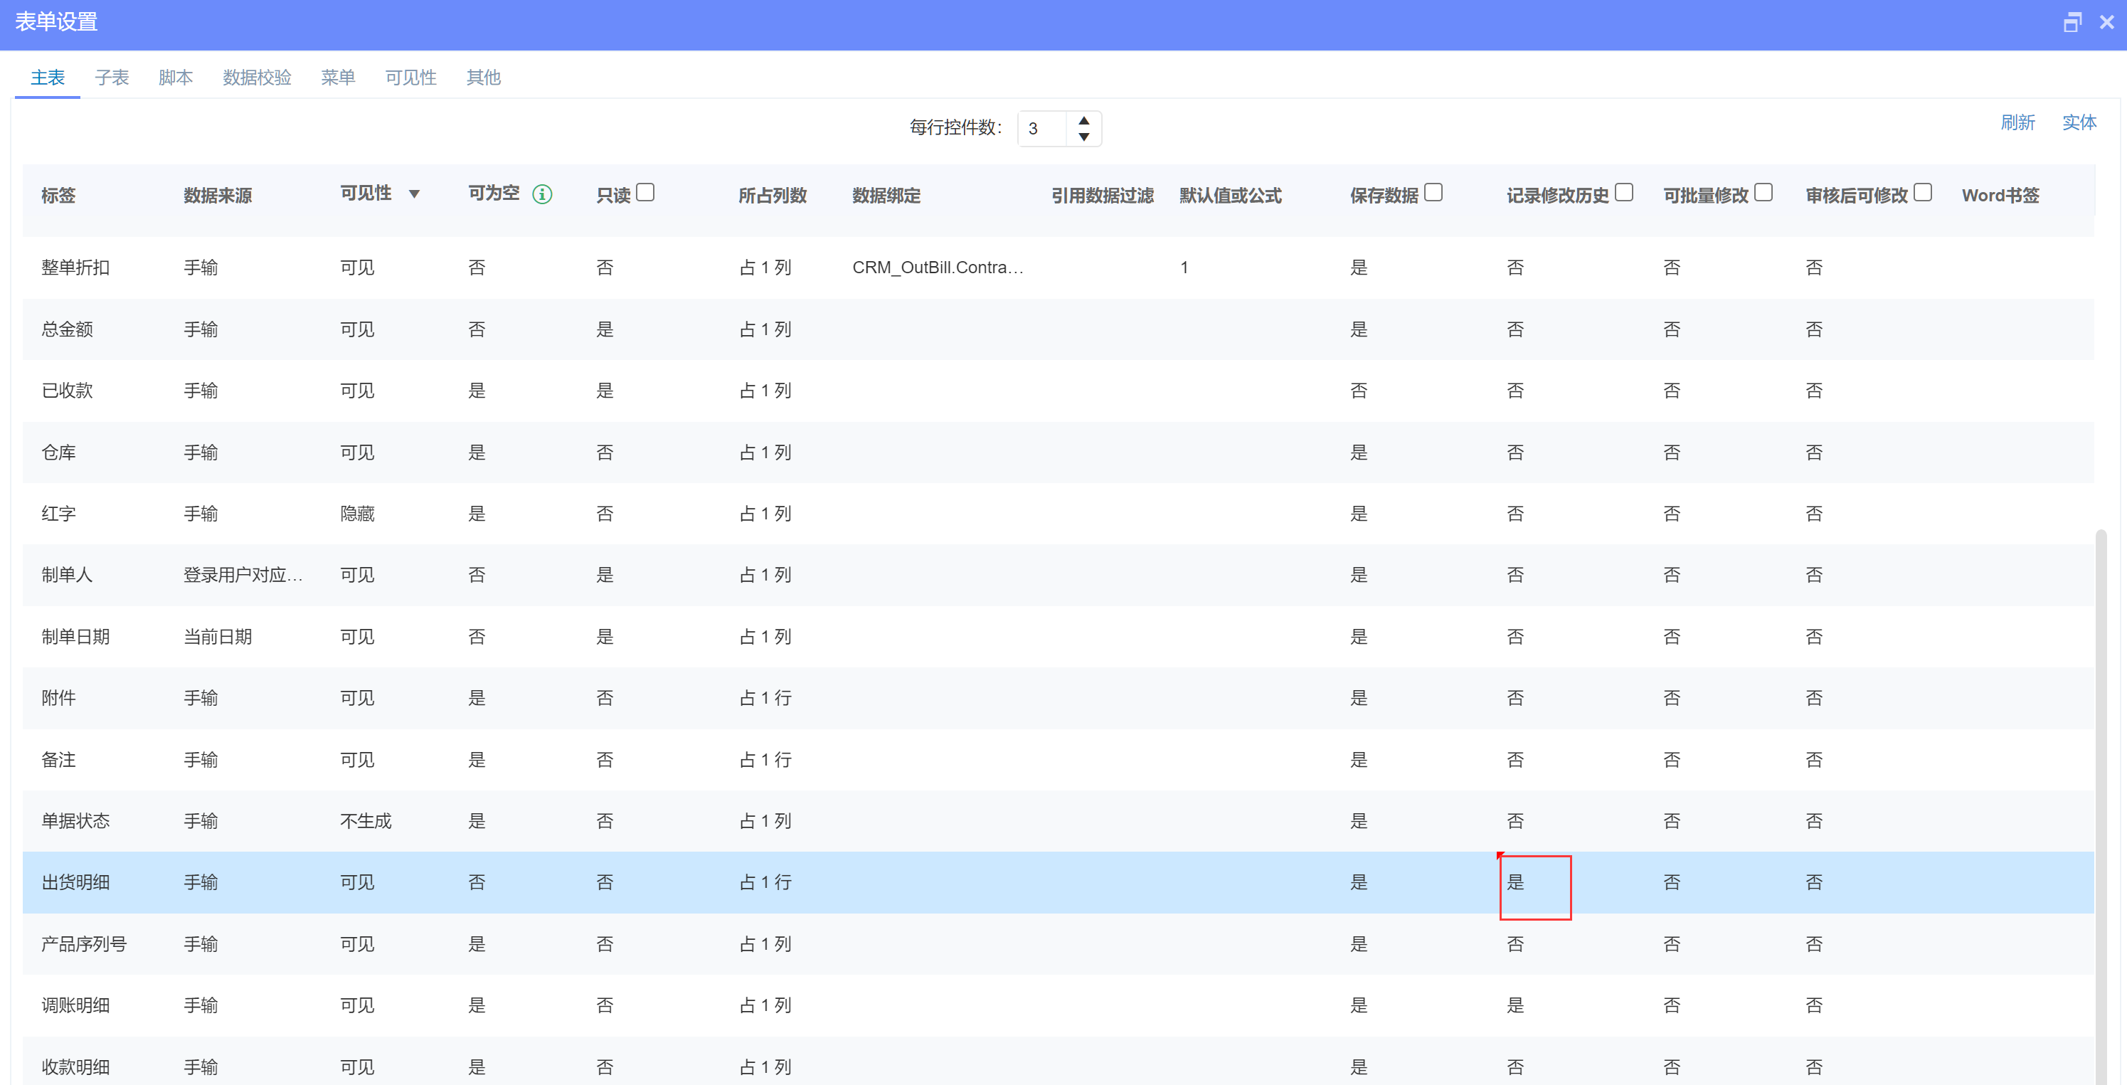The width and height of the screenshot is (2127, 1085).
Task: Click the 可为空 cell of 仓库 row
Action: pyautogui.click(x=477, y=452)
